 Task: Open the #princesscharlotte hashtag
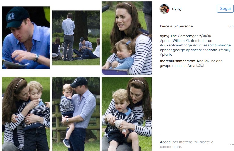pyautogui.click(x=202, y=50)
